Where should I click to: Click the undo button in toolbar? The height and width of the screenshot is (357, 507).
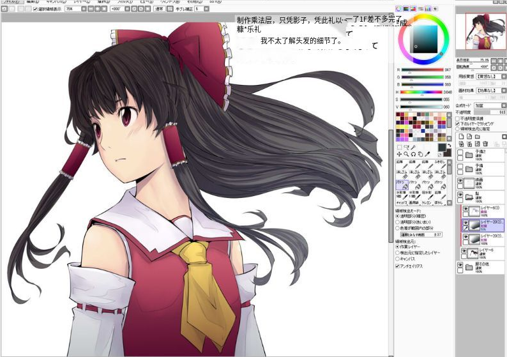coord(4,9)
